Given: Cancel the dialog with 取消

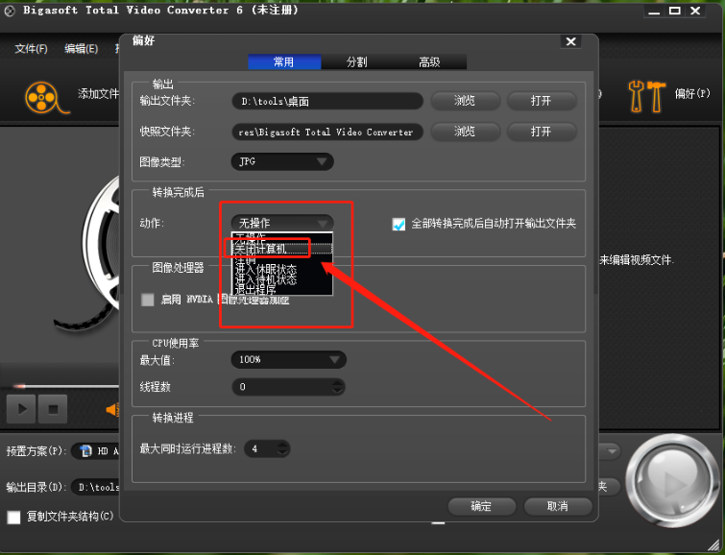Looking at the screenshot, I should pos(558,506).
